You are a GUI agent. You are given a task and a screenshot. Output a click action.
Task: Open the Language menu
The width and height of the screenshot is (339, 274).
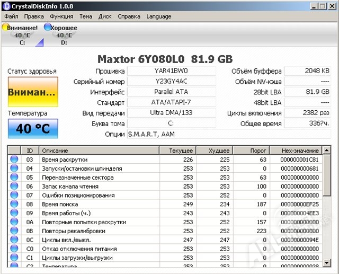tap(159, 16)
